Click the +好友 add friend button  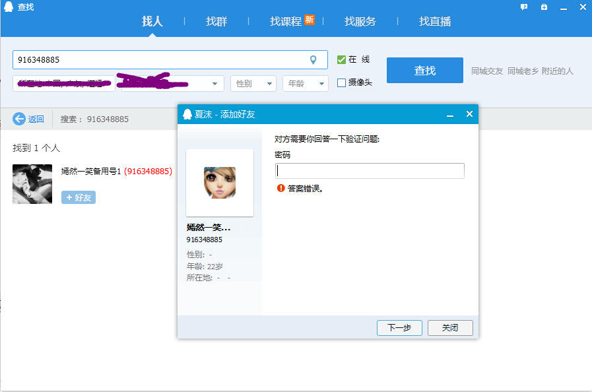(x=79, y=197)
